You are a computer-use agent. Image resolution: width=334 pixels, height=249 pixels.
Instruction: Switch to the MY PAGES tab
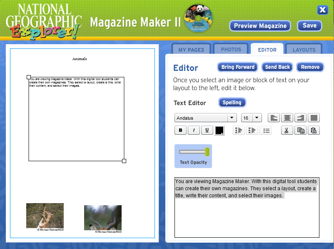(x=191, y=50)
